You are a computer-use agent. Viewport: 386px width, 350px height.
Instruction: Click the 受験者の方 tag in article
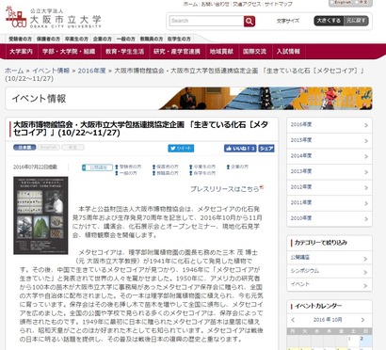[x=128, y=167]
